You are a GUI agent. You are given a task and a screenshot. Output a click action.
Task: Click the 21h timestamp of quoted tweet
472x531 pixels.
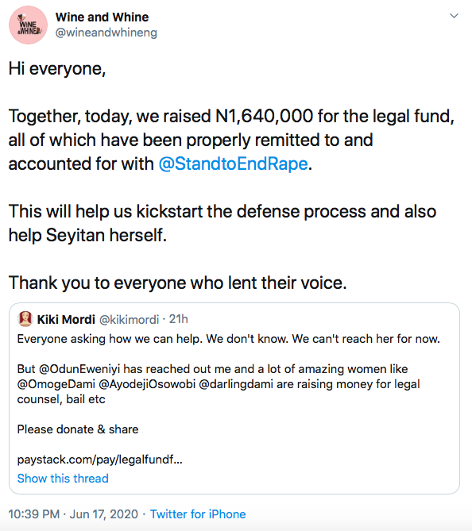(178, 319)
